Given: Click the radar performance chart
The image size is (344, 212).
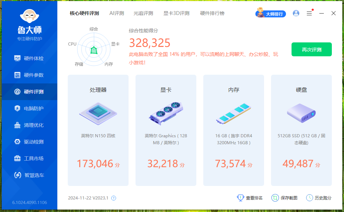Looking at the screenshot, I should point(94,49).
